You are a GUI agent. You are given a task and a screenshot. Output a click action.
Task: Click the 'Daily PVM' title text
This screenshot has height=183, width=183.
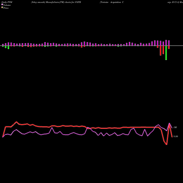click(x=7, y=2)
